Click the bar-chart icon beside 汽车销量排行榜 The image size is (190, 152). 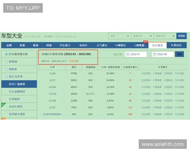(x=6, y=54)
